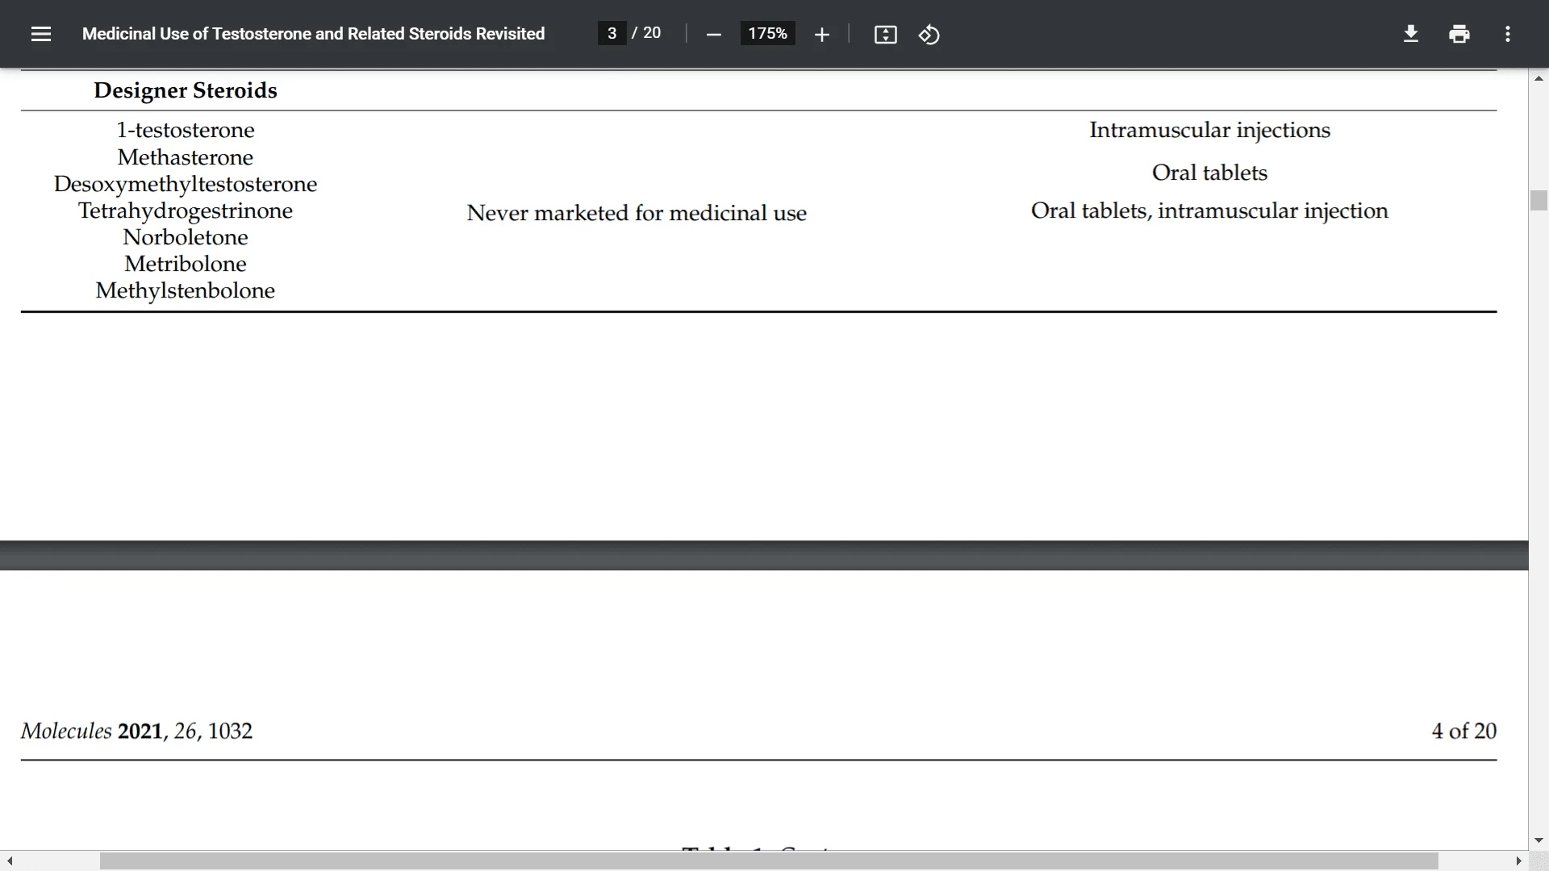
Task: Open the more actions menu
Action: [1507, 34]
